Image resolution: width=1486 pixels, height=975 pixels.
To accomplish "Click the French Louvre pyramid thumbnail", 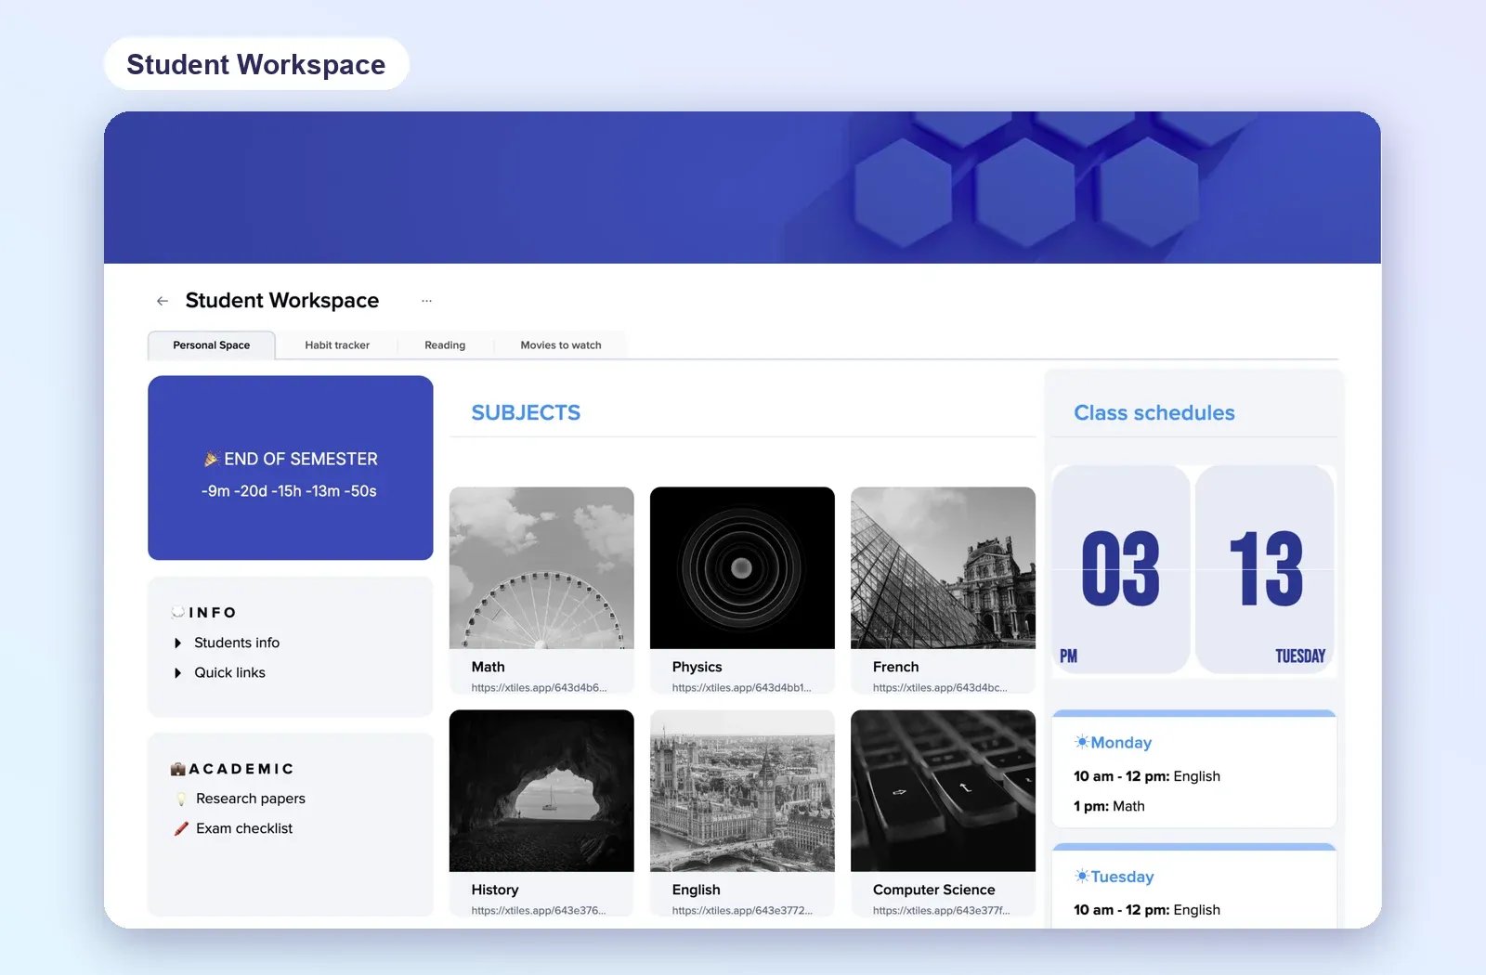I will [x=943, y=567].
